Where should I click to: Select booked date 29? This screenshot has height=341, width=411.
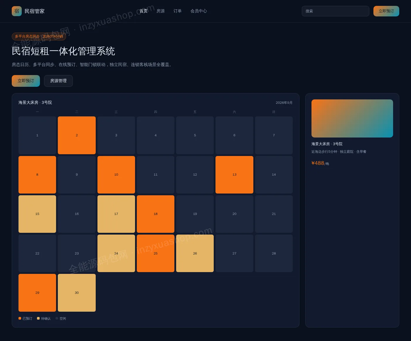point(37,293)
